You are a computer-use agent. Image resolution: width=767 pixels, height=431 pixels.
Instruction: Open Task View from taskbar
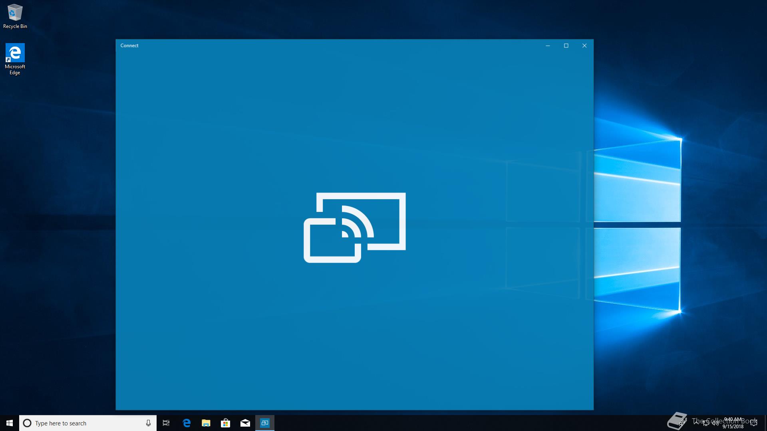pos(166,423)
